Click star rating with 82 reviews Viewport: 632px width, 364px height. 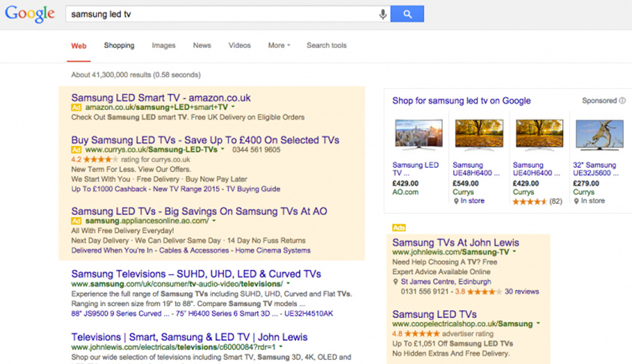[x=530, y=201]
